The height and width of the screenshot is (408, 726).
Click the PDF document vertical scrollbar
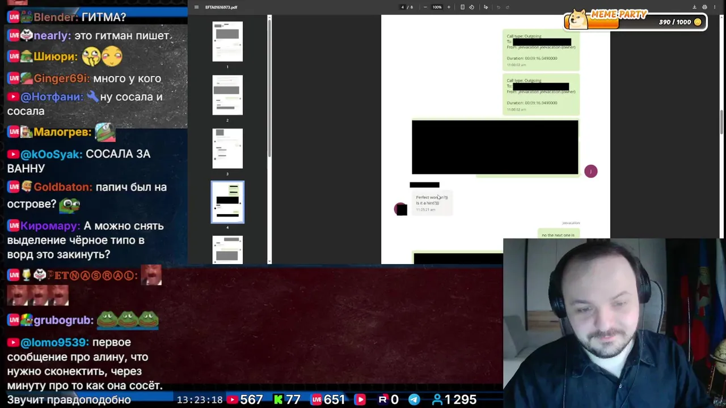pos(721,122)
